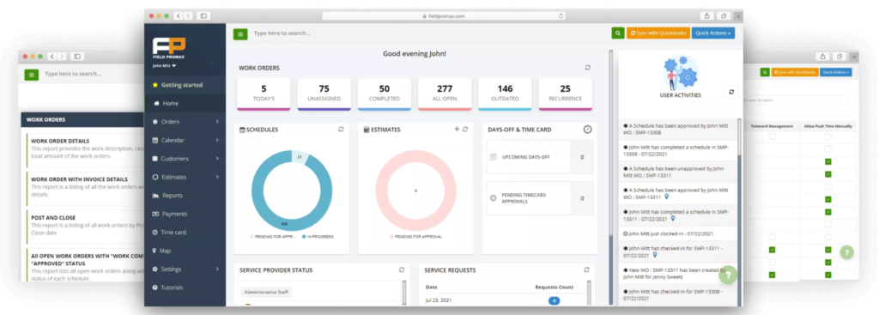Open Getting started with the star icon
This screenshot has width=879, height=315.
pos(155,85)
